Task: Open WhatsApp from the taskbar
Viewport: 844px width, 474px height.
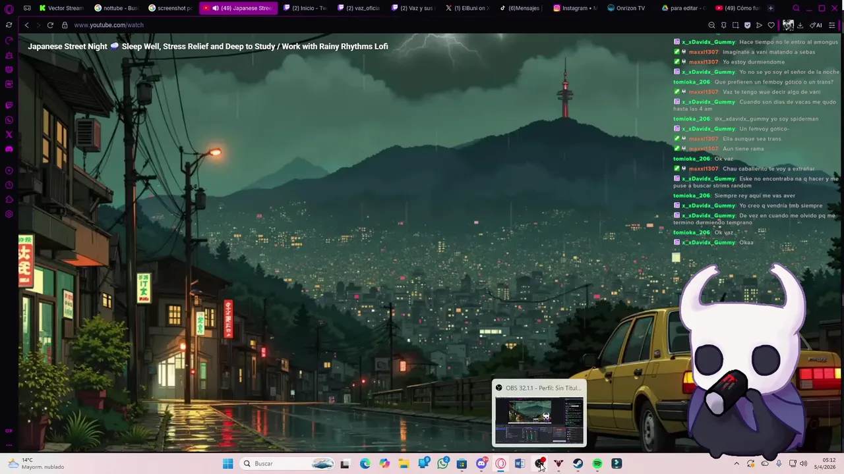Action: [x=442, y=463]
